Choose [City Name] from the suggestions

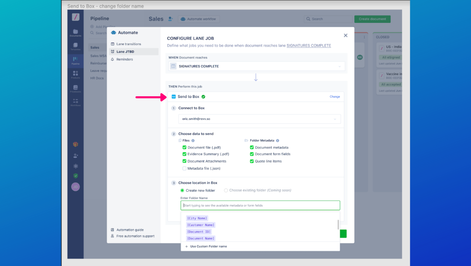coord(197,218)
